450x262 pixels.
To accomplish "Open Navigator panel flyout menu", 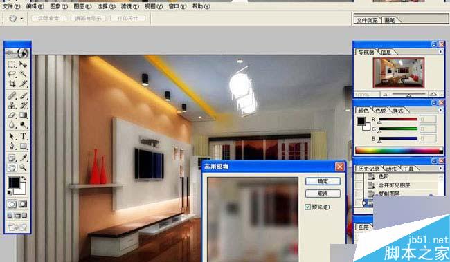I will tap(440, 52).
